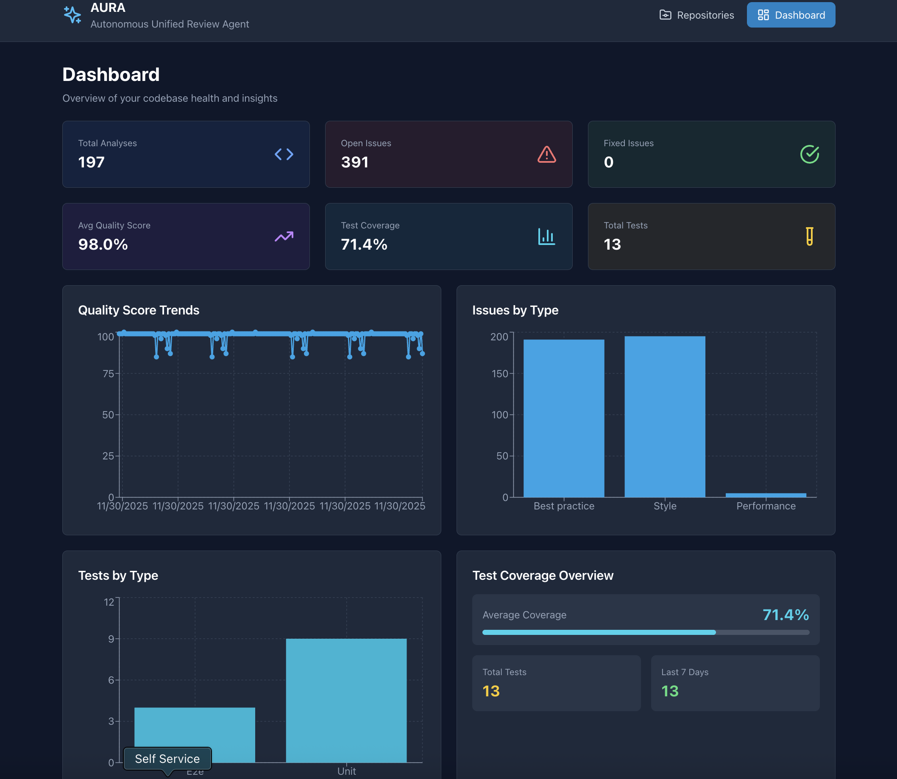Click the code brackets icon on Total Analyses
The image size is (897, 779).
click(284, 154)
